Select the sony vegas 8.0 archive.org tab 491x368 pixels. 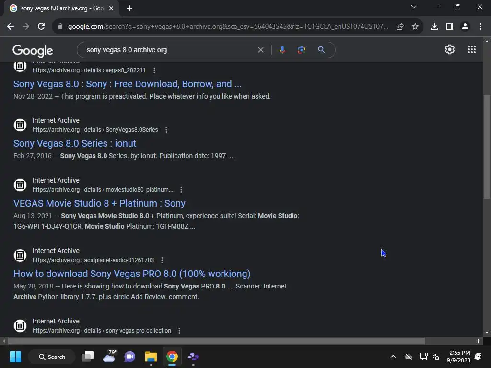61,8
